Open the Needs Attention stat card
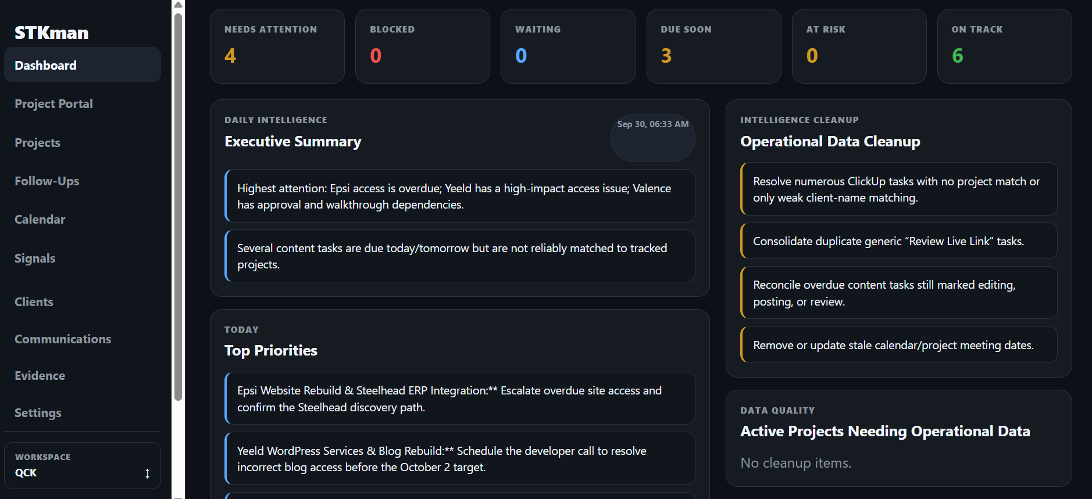Viewport: 1092px width, 499px height. pyautogui.click(x=277, y=46)
